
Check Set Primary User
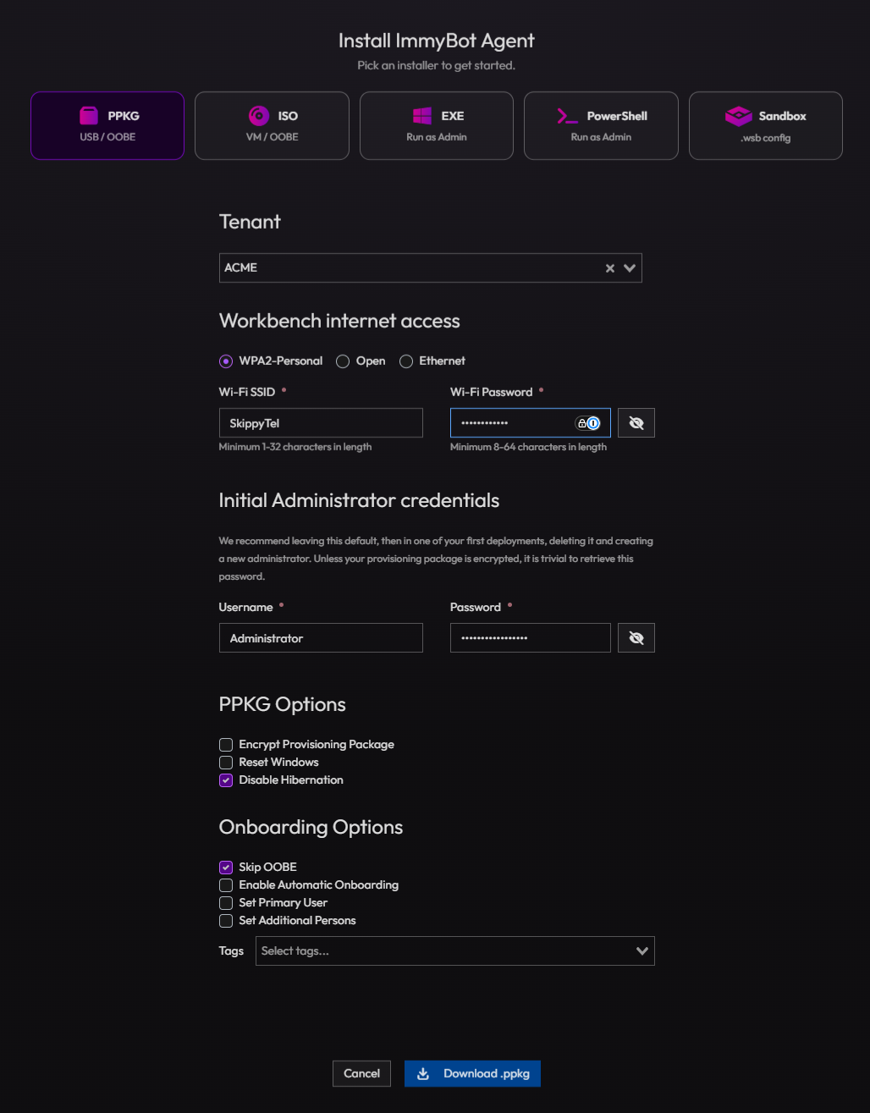point(226,903)
